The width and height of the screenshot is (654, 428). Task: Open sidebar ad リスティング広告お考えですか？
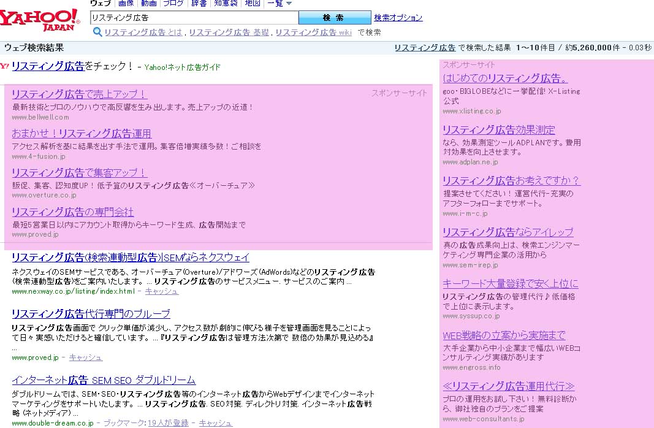click(x=511, y=181)
